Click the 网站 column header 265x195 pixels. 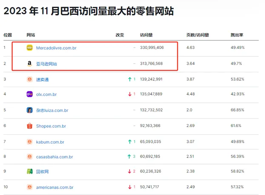pos(31,35)
